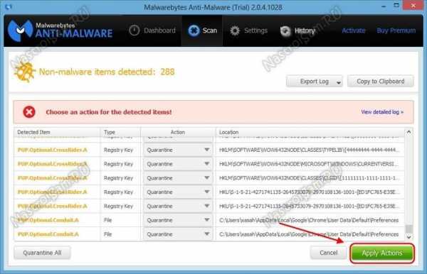This screenshot has width=427, height=274.
Task: Minimize the Malwarebytes window
Action: point(384,6)
